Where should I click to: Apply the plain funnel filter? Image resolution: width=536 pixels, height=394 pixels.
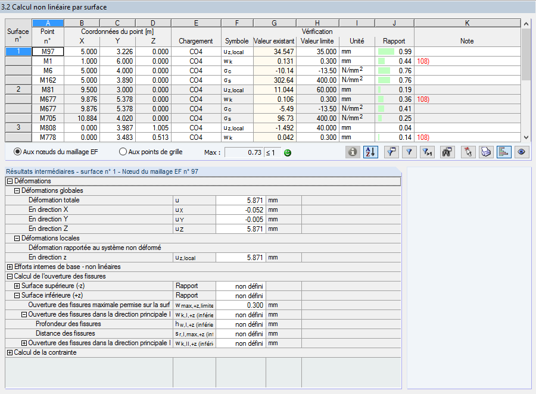point(409,152)
